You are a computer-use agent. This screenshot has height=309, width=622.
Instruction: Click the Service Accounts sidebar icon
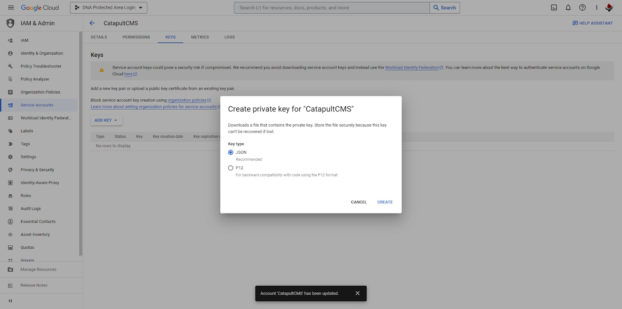(10, 105)
